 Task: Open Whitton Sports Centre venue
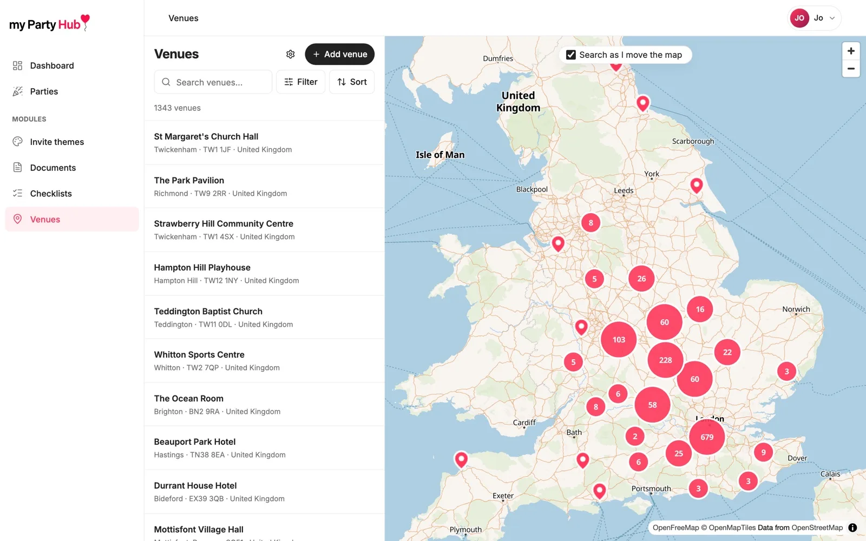pos(264,361)
